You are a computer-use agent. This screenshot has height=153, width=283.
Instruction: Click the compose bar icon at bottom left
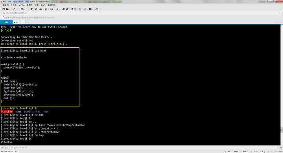pyautogui.click(x=2, y=147)
